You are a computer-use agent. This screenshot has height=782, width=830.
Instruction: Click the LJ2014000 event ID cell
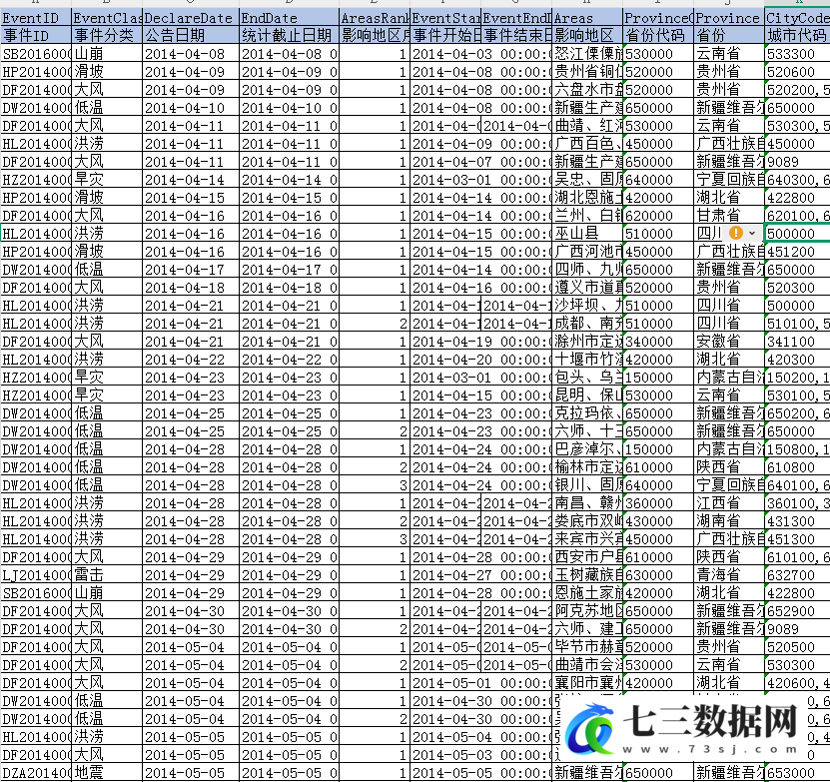(36, 575)
